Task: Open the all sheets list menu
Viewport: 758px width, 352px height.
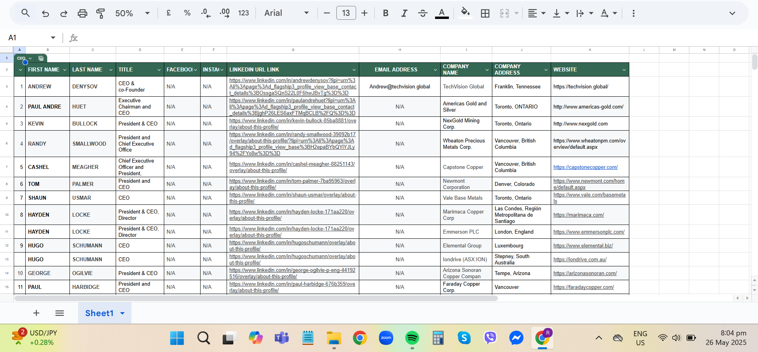Action: [60, 313]
